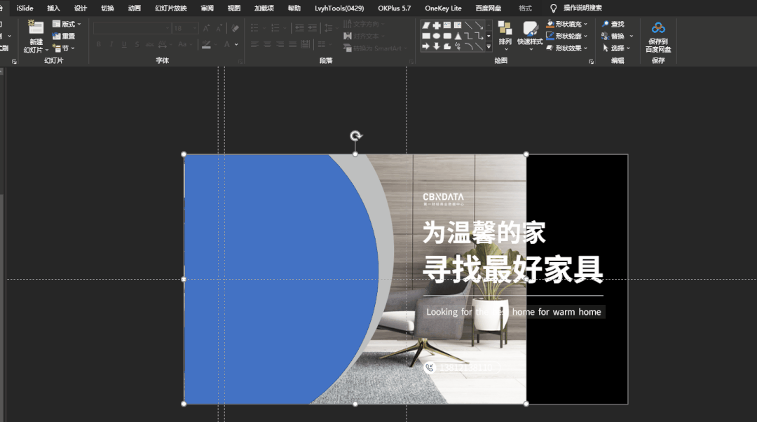This screenshot has height=422, width=757.
Task: Click the decrease font size icon
Action: click(x=219, y=28)
